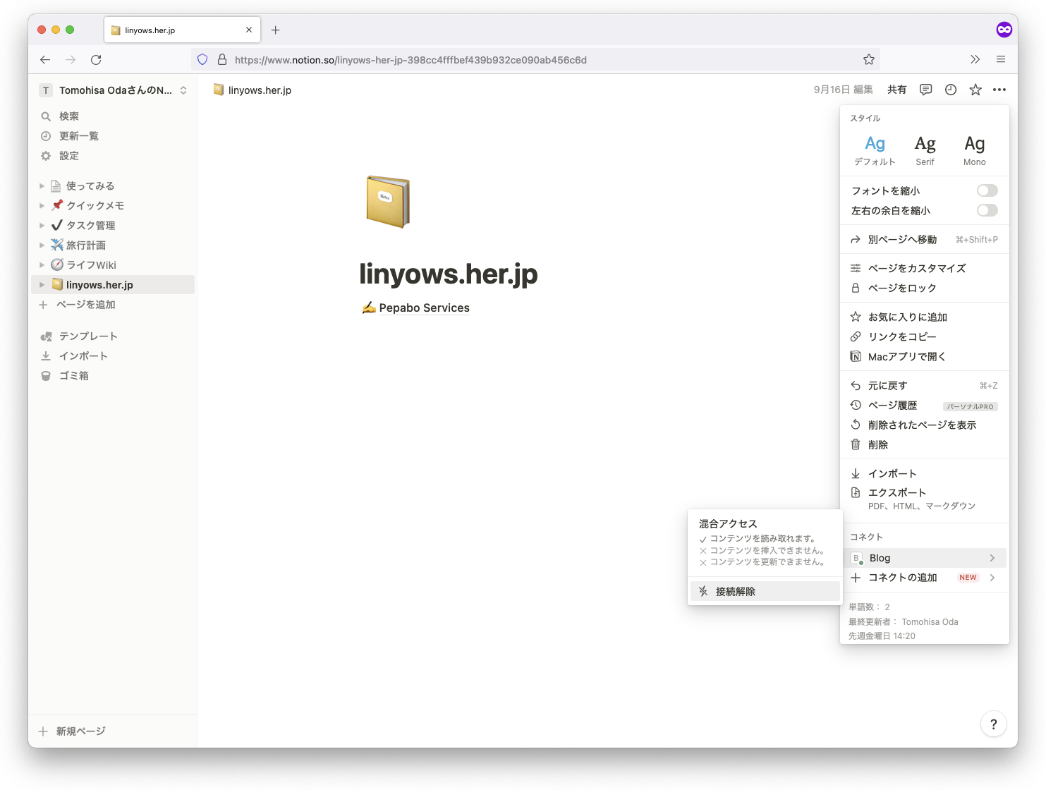Reload the page with the refresh icon
Viewport: 1046px width, 790px height.
(96, 59)
